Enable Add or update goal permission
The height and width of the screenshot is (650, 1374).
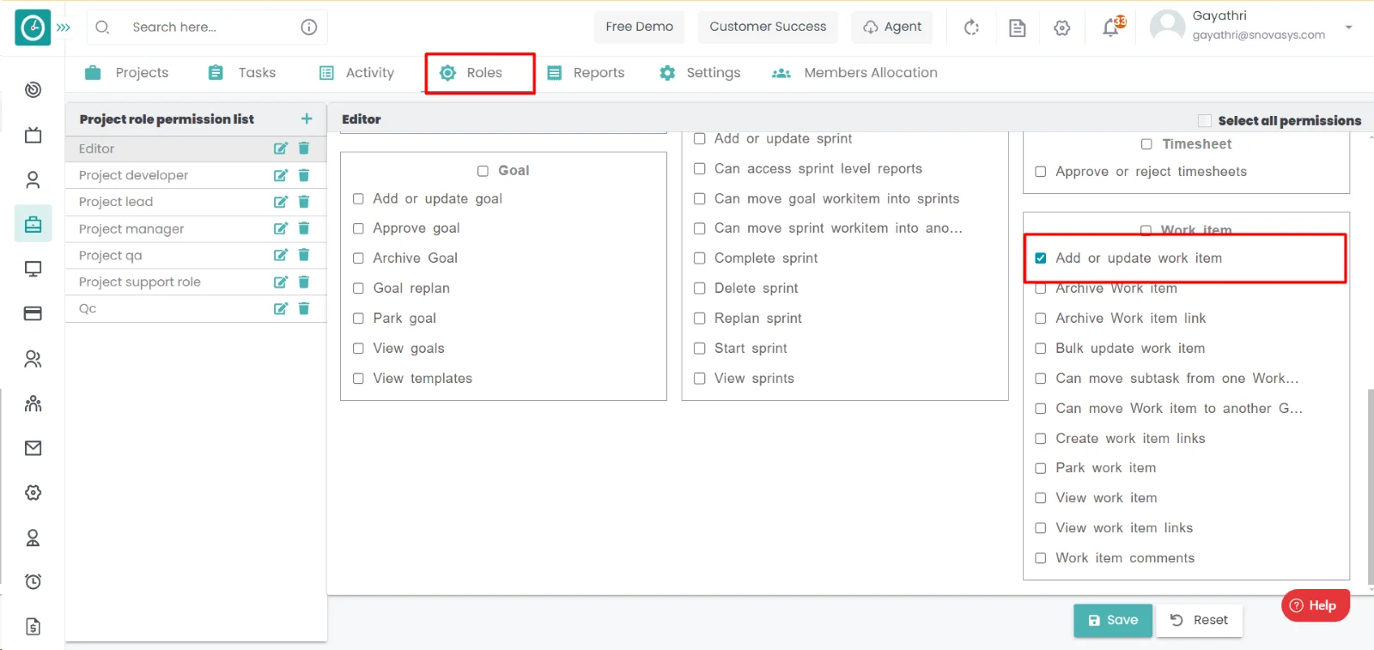click(x=358, y=199)
